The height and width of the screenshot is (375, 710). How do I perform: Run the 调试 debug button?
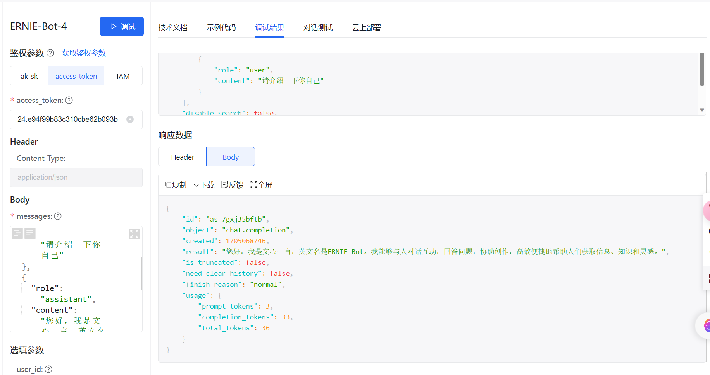[x=122, y=26]
